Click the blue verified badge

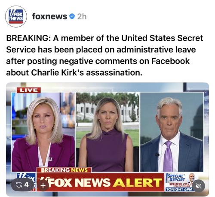point(72,16)
